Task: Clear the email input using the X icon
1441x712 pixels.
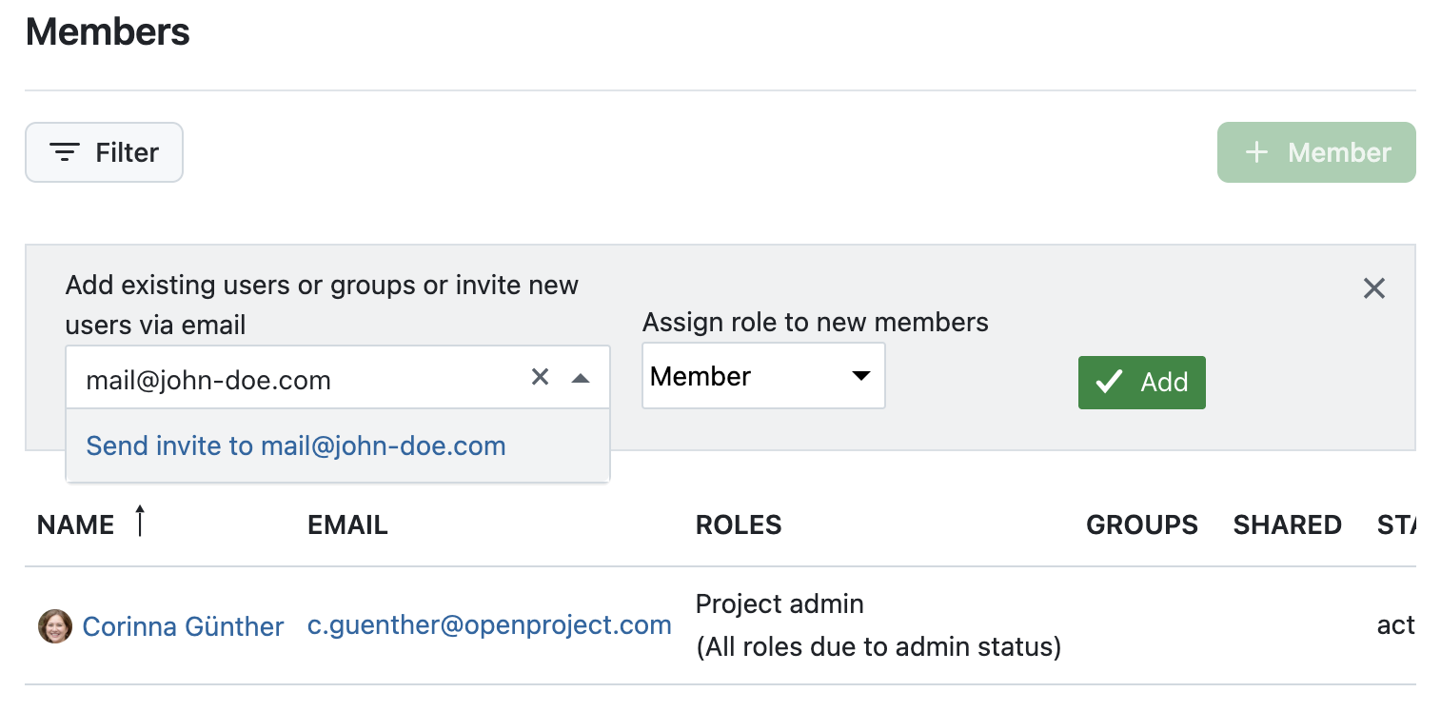Action: tap(540, 377)
